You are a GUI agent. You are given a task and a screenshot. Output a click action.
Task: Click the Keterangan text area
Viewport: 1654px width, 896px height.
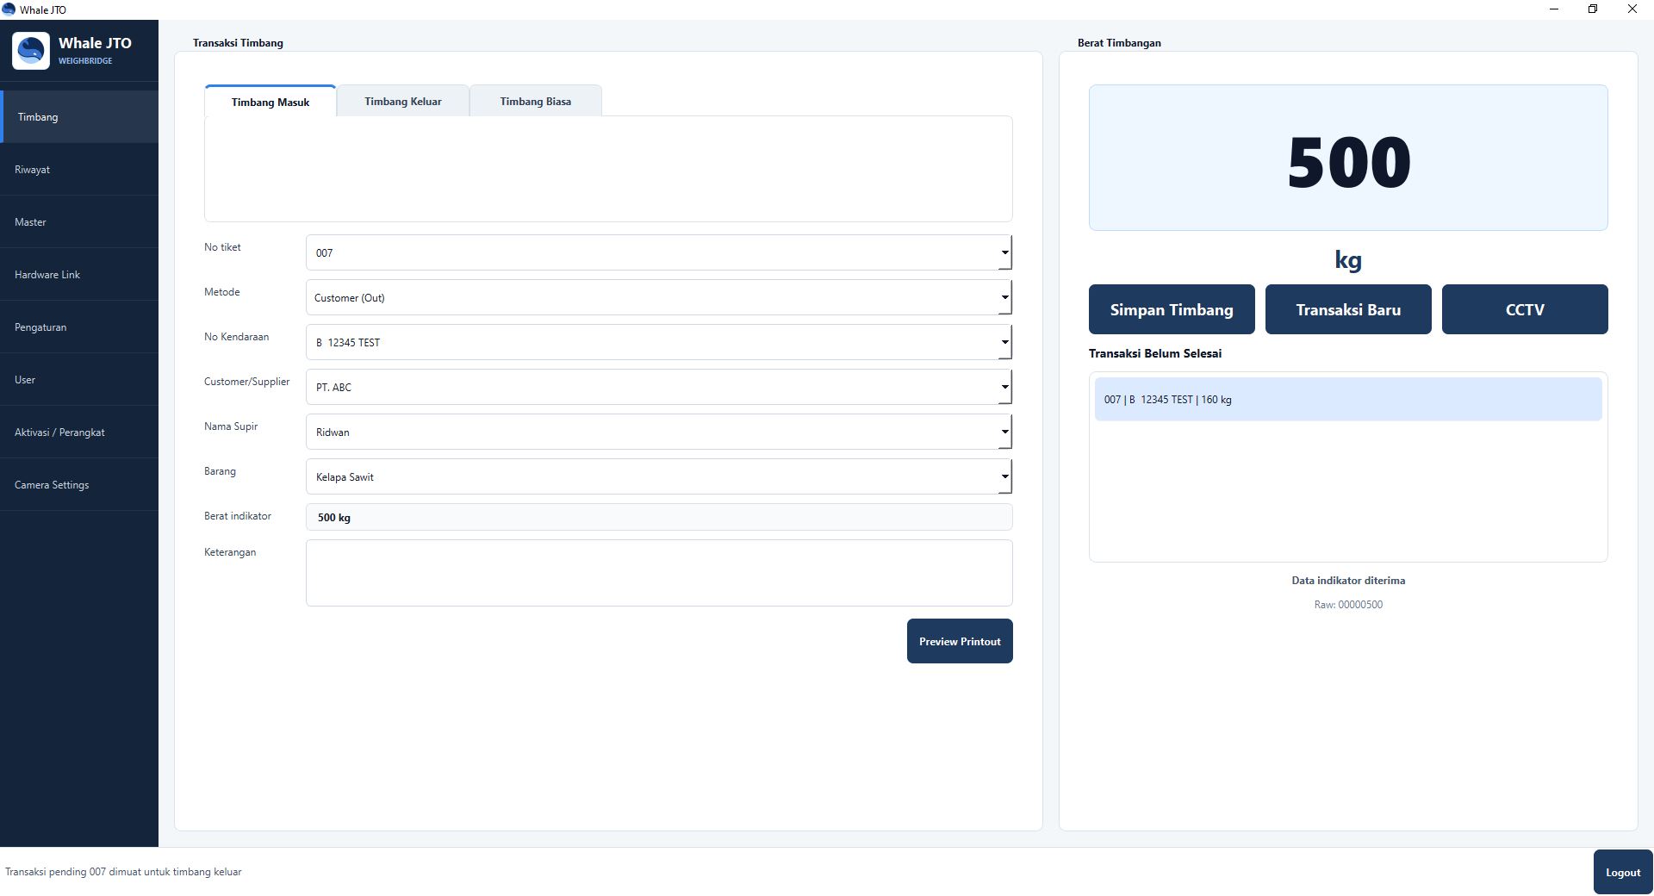[x=659, y=573]
